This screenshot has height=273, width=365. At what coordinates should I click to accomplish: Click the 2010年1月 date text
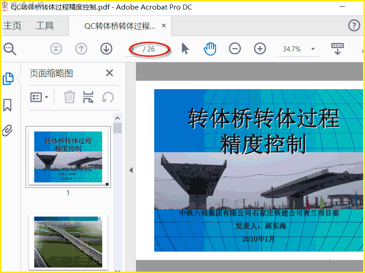pos(258,239)
